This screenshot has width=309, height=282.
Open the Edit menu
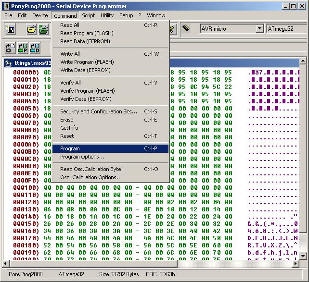coord(22,15)
